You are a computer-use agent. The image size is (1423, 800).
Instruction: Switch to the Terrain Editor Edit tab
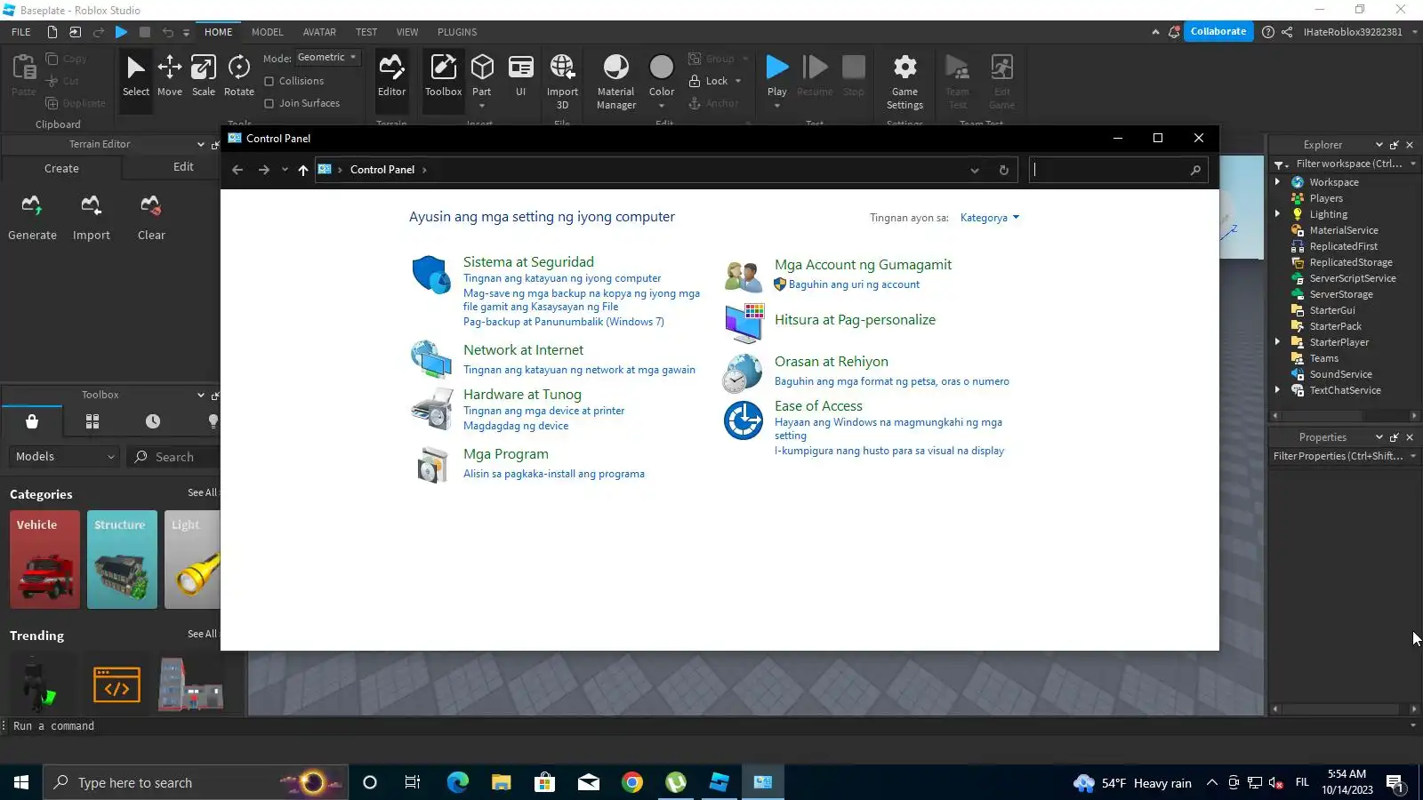coord(183,167)
